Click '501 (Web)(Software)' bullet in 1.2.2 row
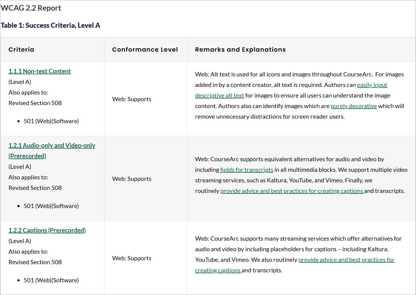Image resolution: width=416 pixels, height=295 pixels. click(x=51, y=281)
